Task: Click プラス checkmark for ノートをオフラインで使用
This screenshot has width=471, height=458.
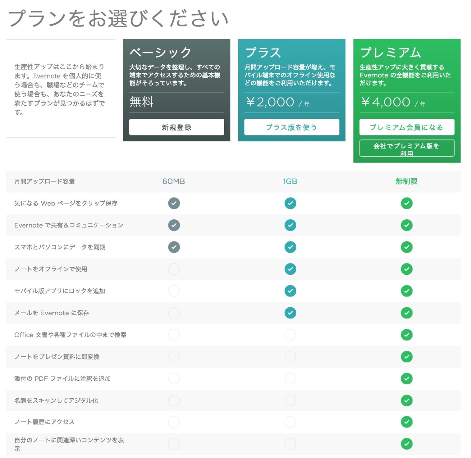Action: (x=290, y=269)
